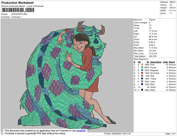Click the barcode under the worksheet title
Image resolution: width=177 pixels, height=136 pixels.
18,10
